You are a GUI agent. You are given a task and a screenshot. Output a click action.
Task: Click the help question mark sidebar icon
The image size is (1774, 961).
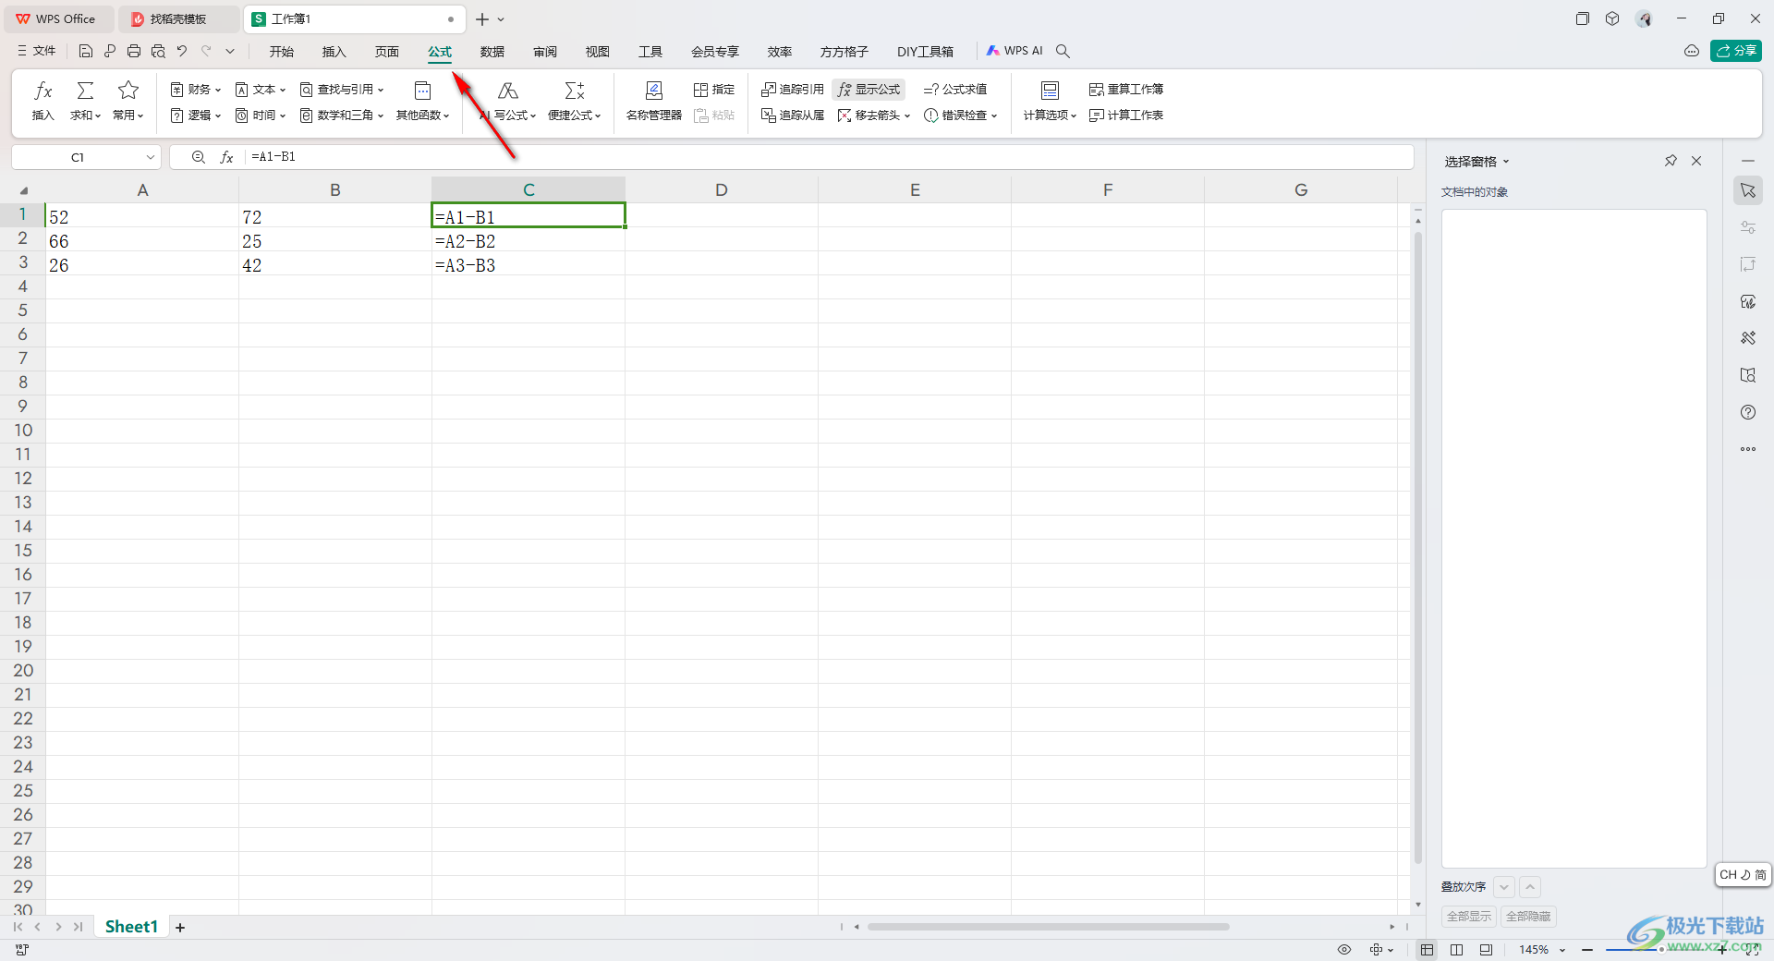(x=1748, y=412)
